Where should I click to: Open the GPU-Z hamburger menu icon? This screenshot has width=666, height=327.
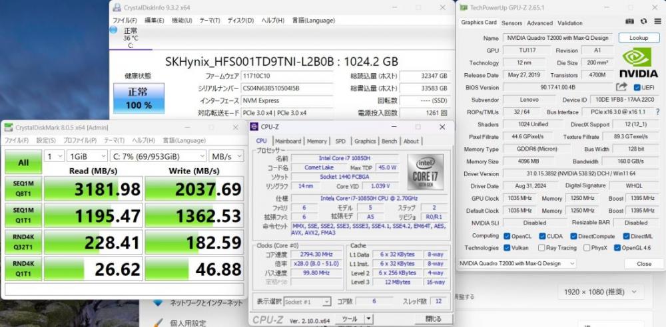tap(656, 21)
